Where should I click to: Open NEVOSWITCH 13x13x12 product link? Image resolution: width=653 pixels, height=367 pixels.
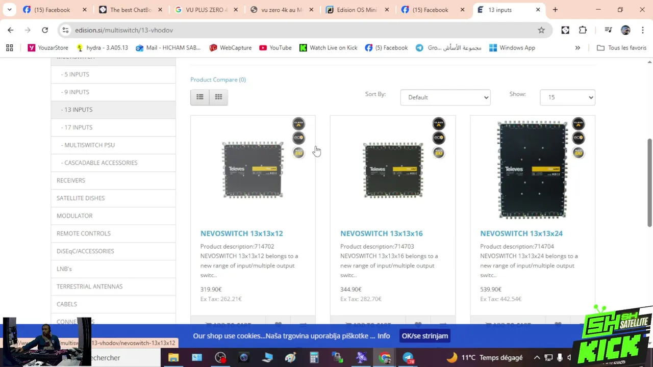coord(241,233)
